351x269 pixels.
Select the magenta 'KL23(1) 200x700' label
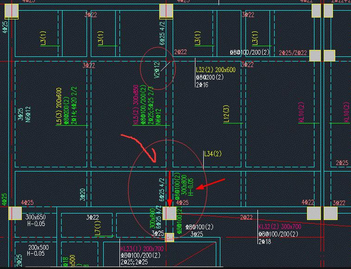tap(142, 249)
